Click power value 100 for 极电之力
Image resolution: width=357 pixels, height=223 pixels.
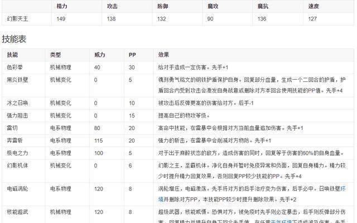(x=99, y=153)
